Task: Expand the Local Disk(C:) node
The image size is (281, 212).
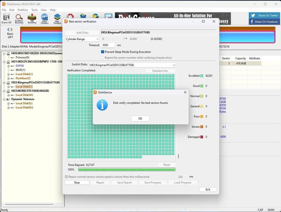Action: pos(8,74)
